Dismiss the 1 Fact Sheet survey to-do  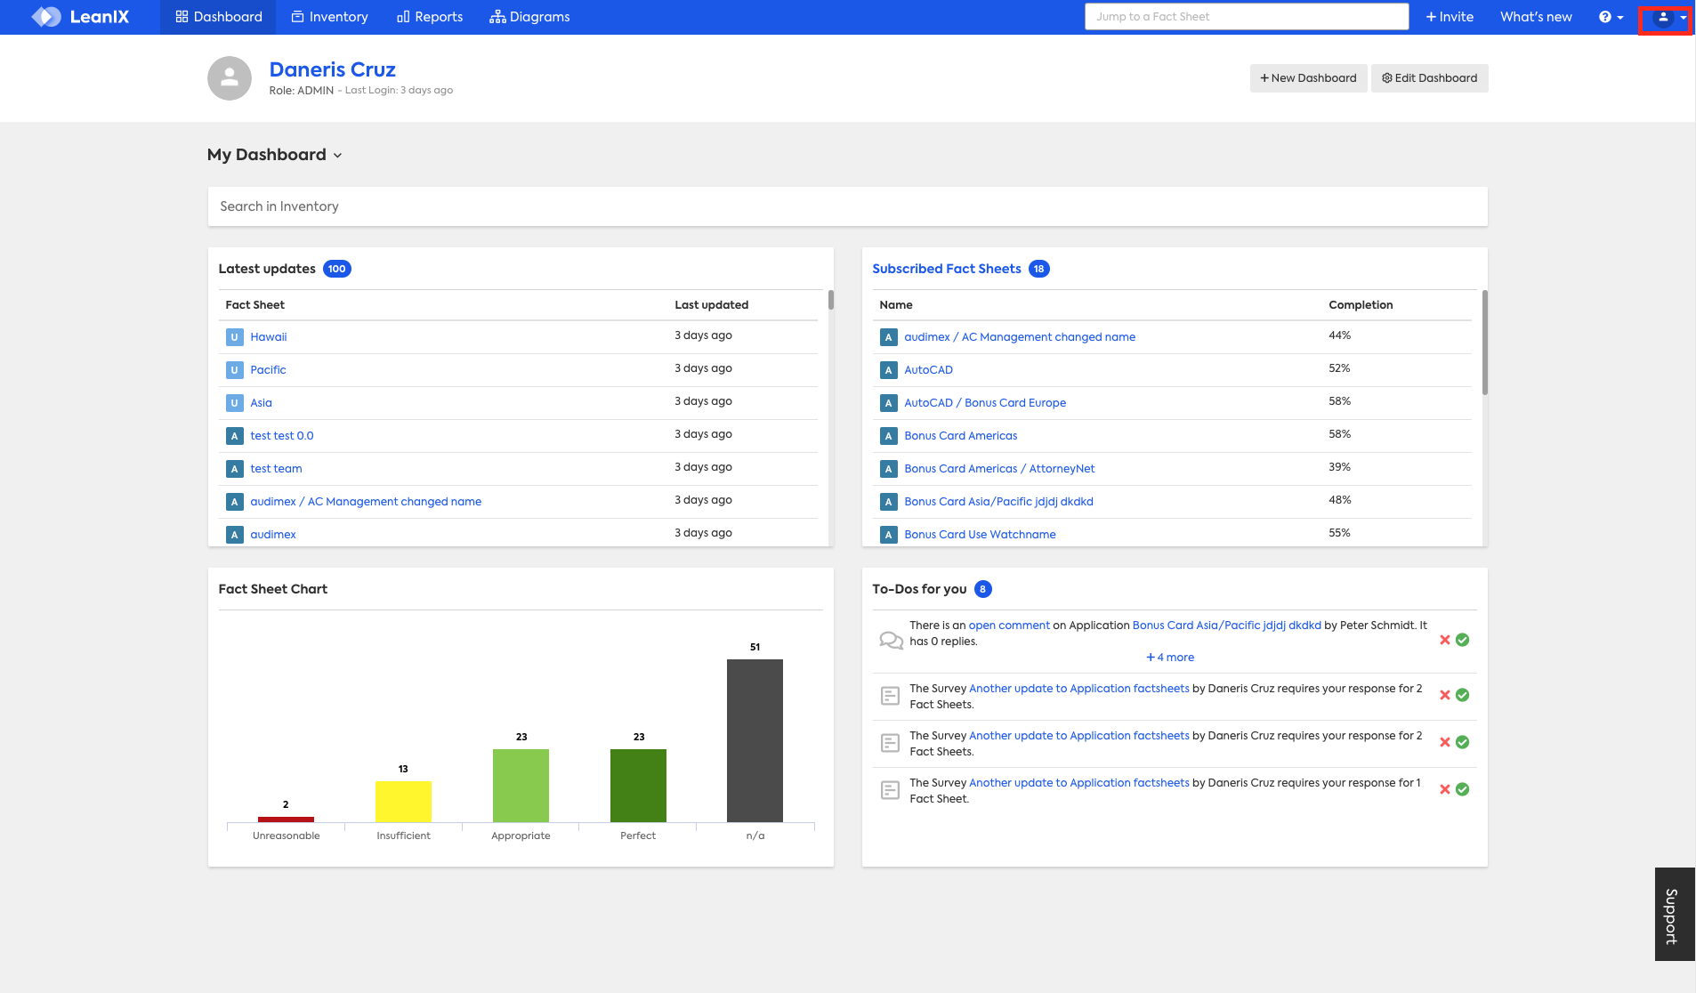[x=1445, y=789]
